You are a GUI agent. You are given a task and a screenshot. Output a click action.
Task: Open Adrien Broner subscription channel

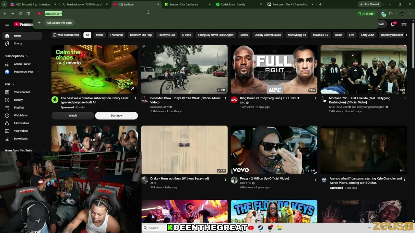tap(21, 64)
